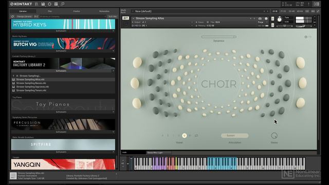Click the instrument wrench edit icon
The width and height of the screenshot is (329, 185).
click(x=125, y=18)
